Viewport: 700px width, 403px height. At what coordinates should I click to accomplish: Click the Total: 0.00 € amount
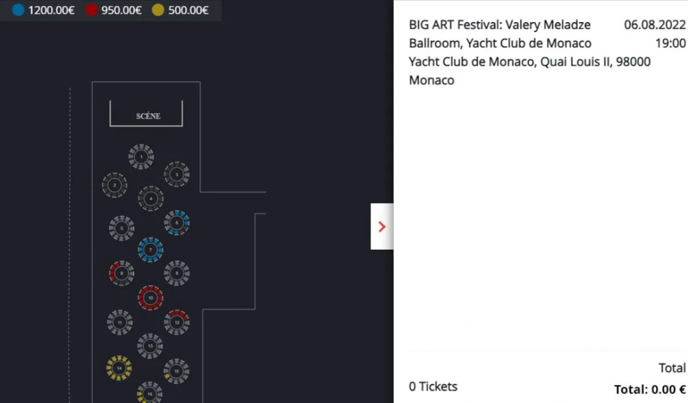650,390
